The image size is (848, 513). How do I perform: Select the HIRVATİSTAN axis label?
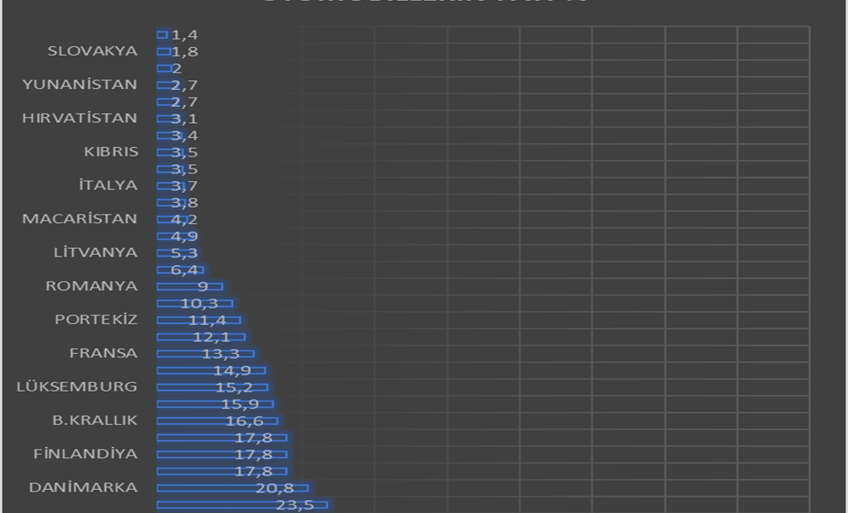(x=80, y=118)
